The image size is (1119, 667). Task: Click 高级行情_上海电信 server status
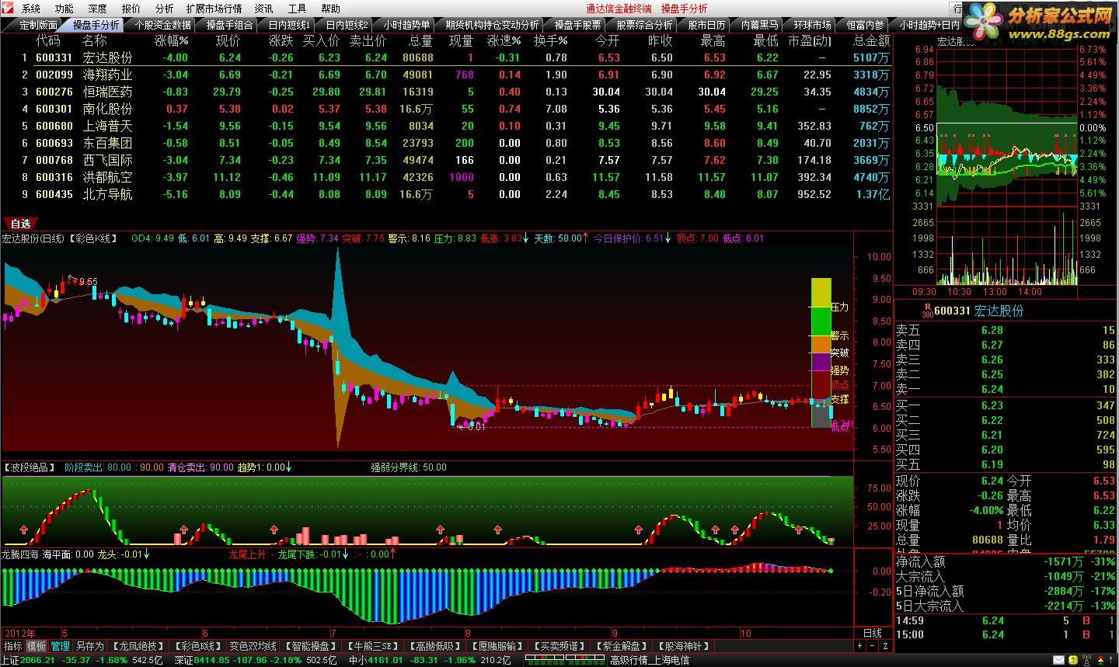click(x=650, y=660)
